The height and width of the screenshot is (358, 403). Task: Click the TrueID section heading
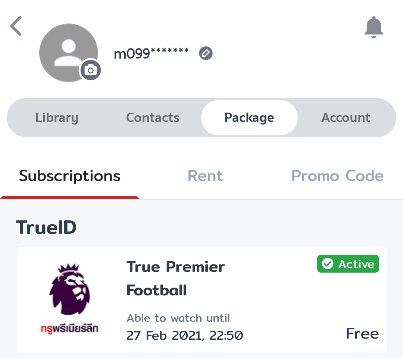coord(46,227)
